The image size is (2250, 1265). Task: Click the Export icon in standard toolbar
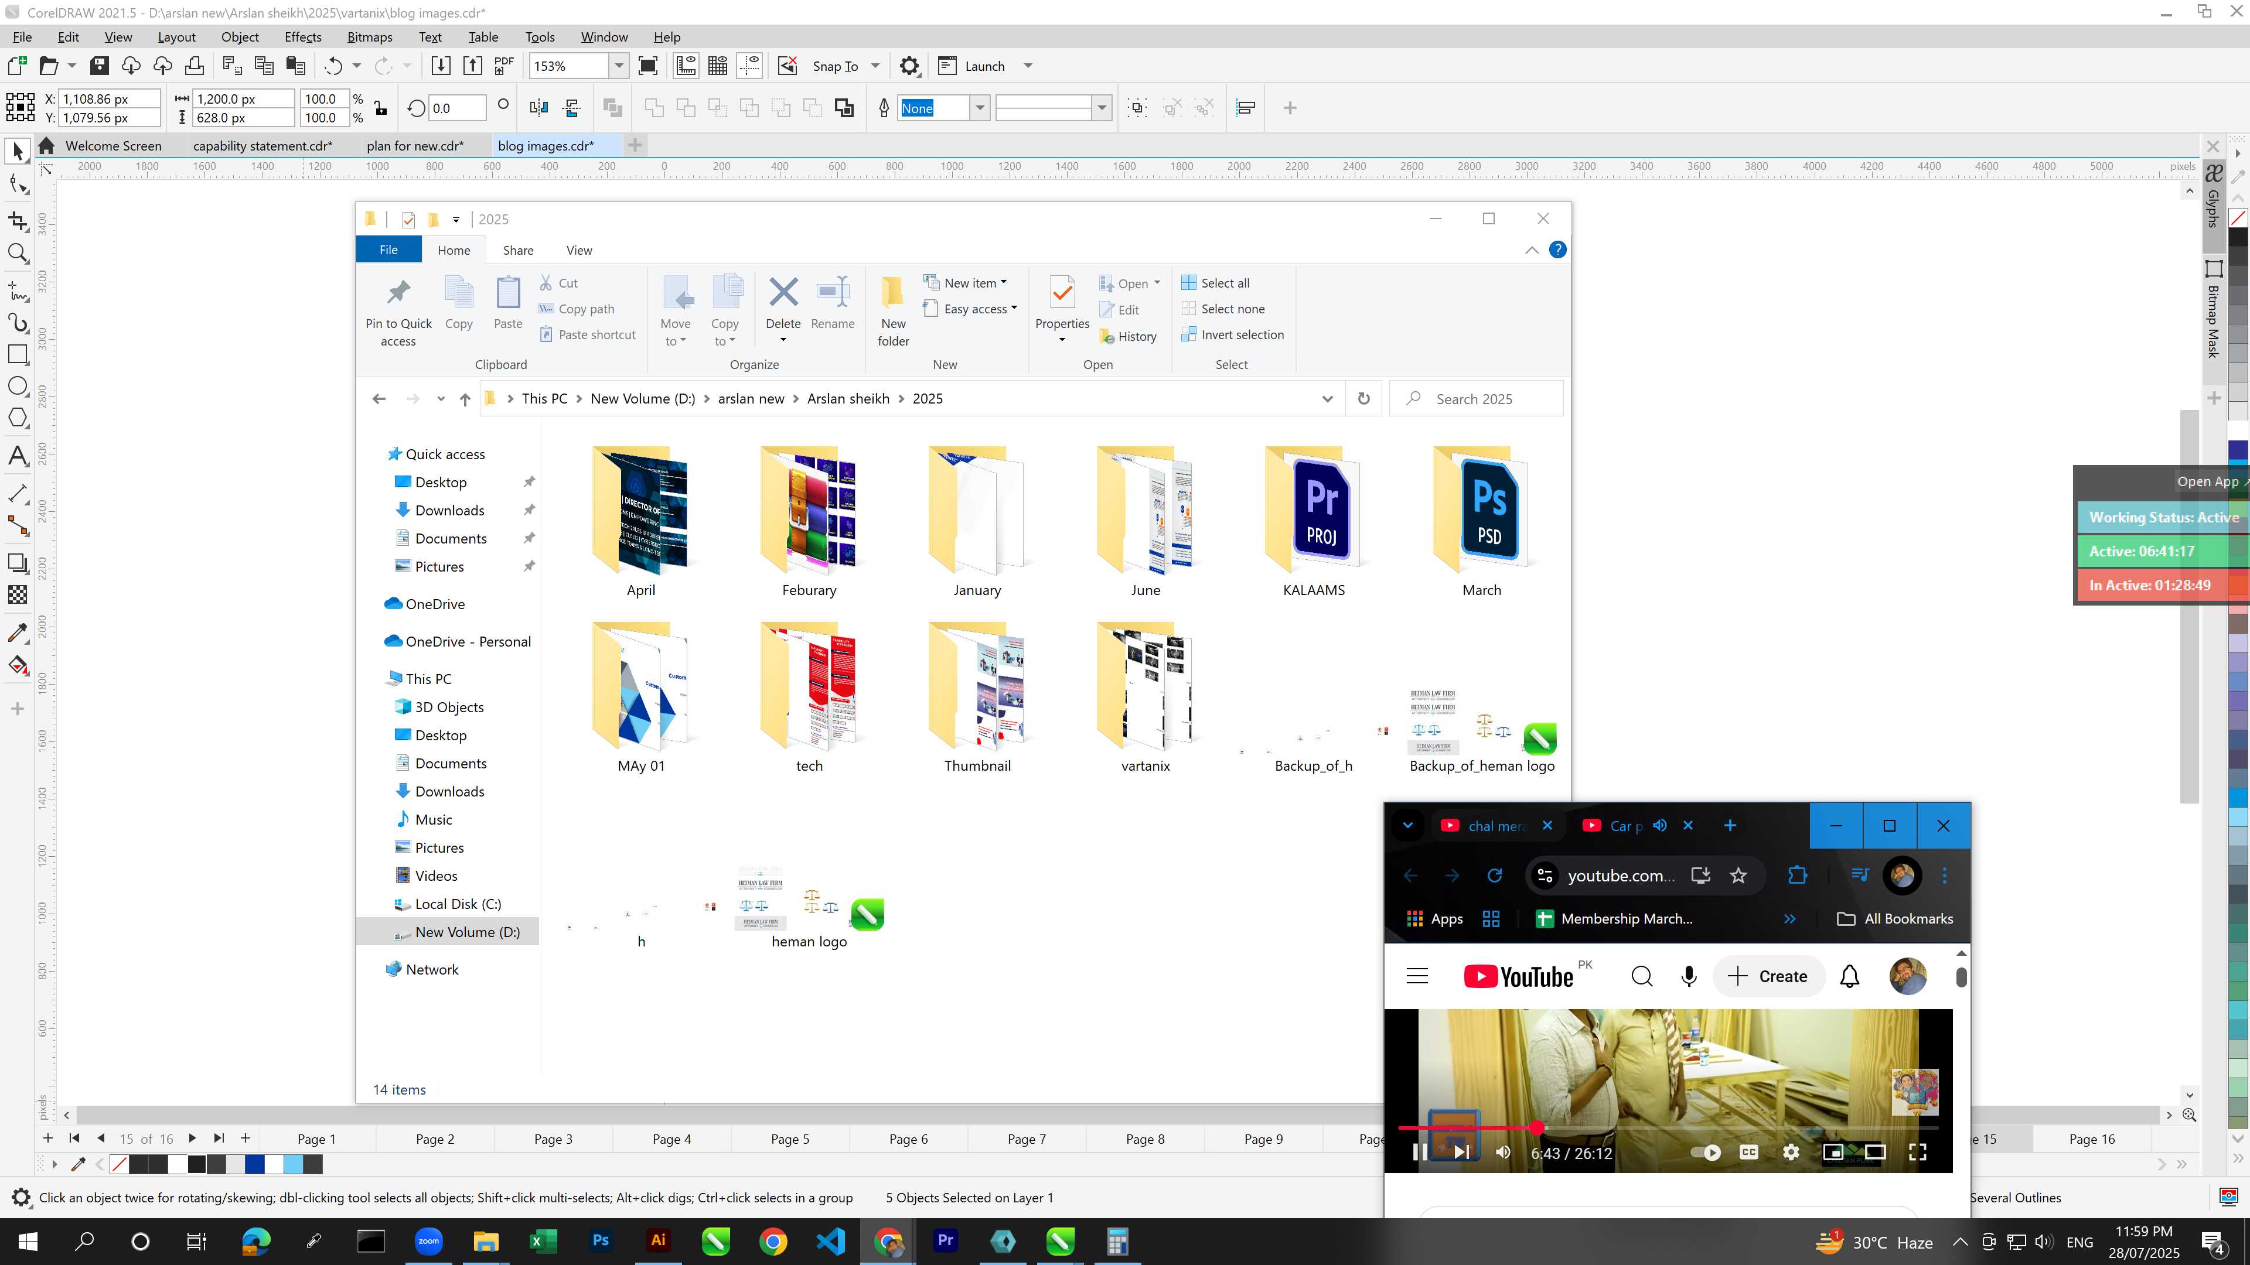click(472, 66)
